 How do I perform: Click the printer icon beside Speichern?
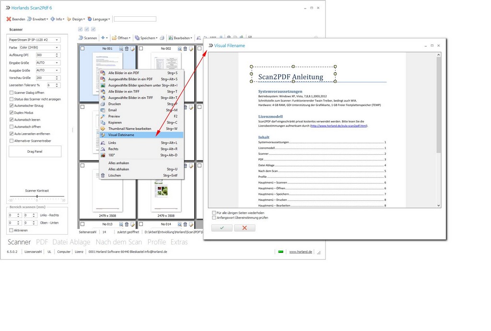(x=162, y=38)
